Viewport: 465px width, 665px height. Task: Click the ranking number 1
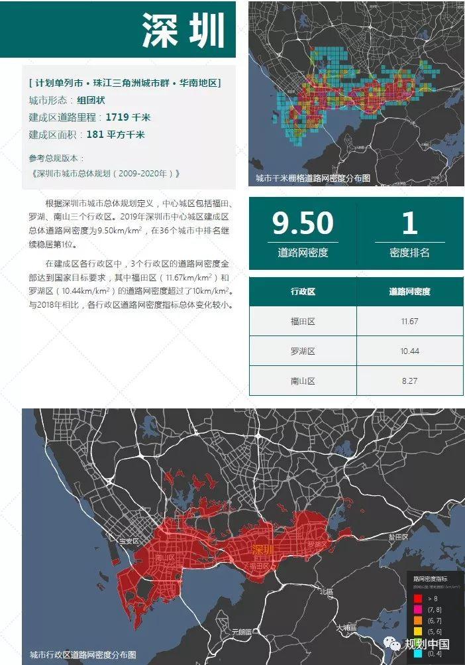(409, 223)
